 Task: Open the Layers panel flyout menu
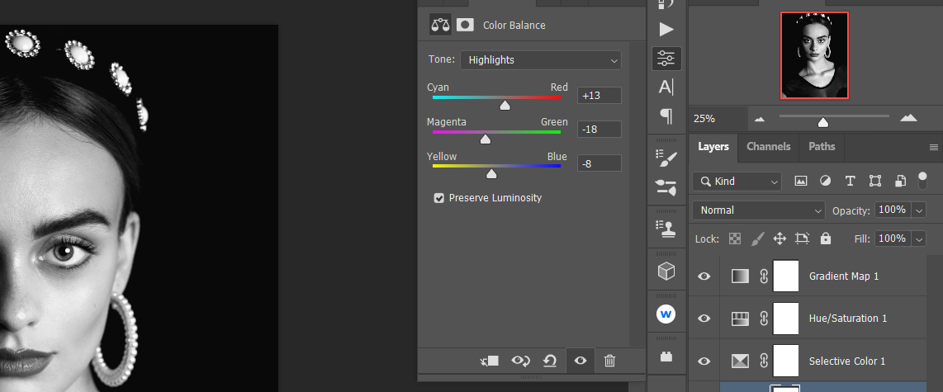[x=933, y=147]
